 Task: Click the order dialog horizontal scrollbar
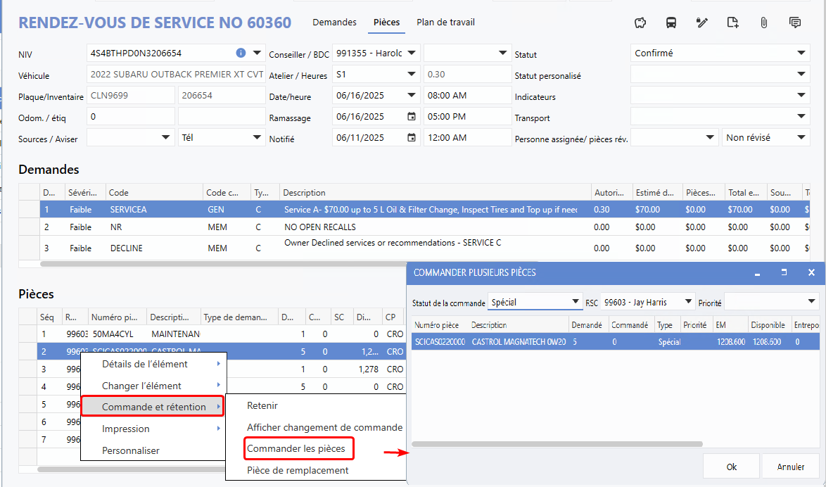pyautogui.click(x=557, y=444)
